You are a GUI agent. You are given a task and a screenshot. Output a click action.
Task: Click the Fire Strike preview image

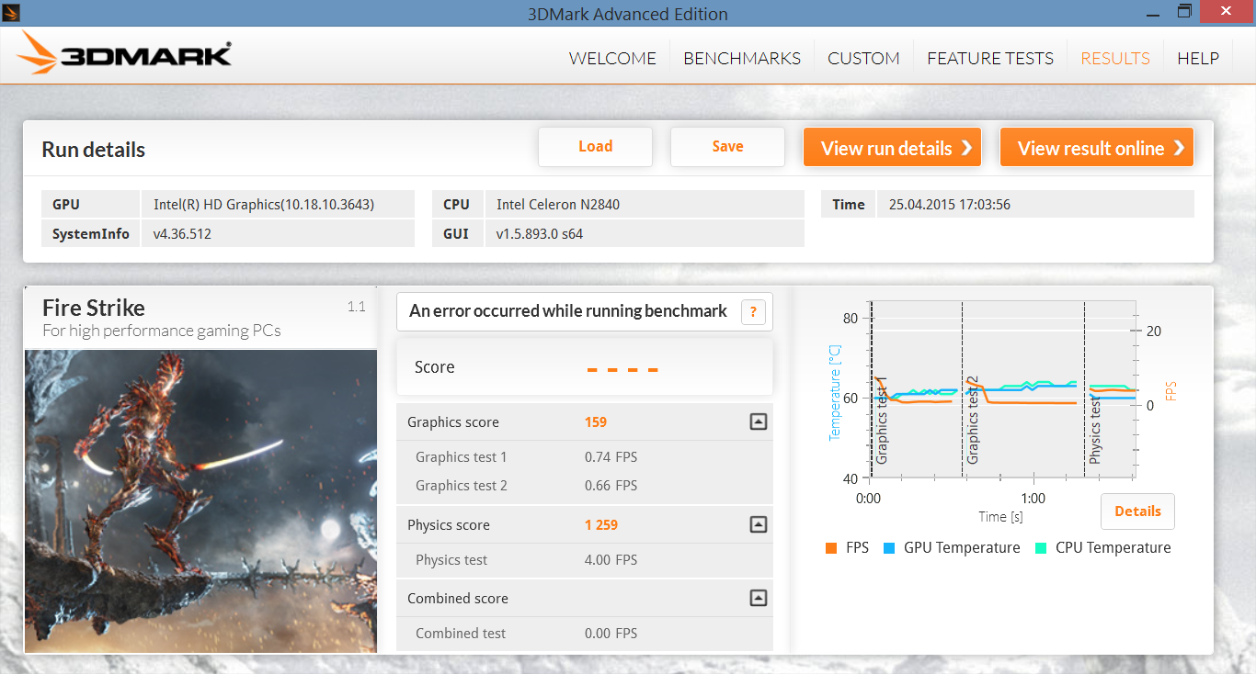[200, 500]
